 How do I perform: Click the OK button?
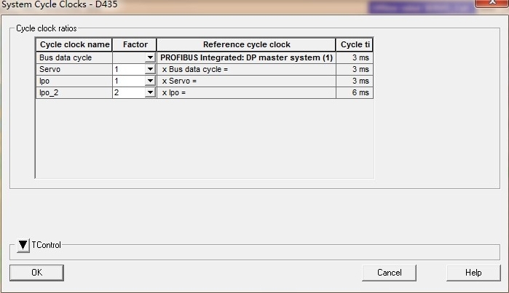[36, 272]
